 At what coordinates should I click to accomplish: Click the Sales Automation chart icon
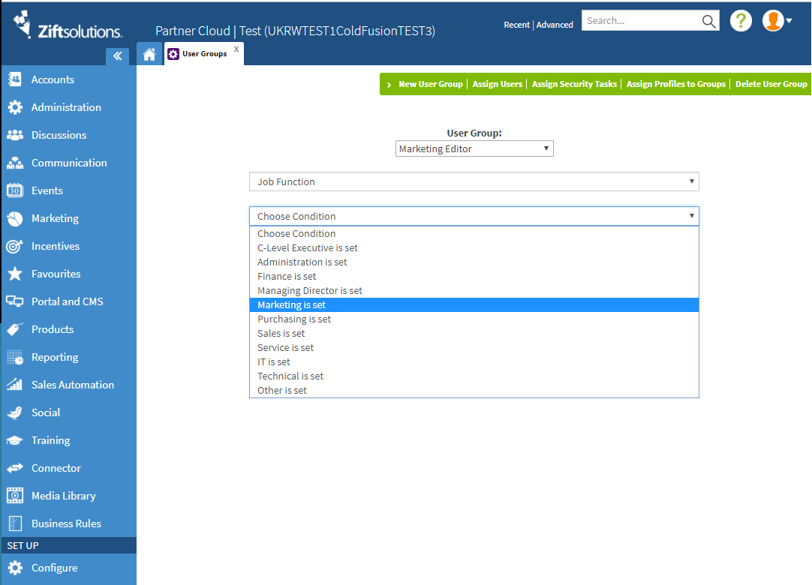point(14,385)
